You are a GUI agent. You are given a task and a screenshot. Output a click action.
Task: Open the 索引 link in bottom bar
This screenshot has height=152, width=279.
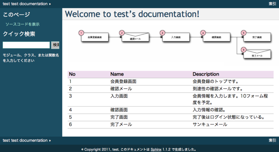[272, 140]
